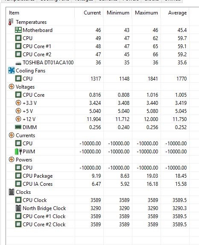Click the lightning icon beside Currents

coord(12,135)
